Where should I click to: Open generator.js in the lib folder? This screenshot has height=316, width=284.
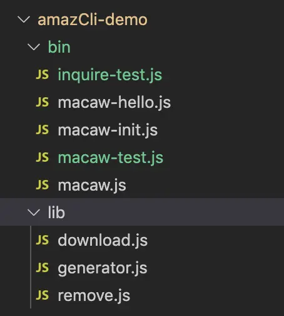tap(103, 268)
